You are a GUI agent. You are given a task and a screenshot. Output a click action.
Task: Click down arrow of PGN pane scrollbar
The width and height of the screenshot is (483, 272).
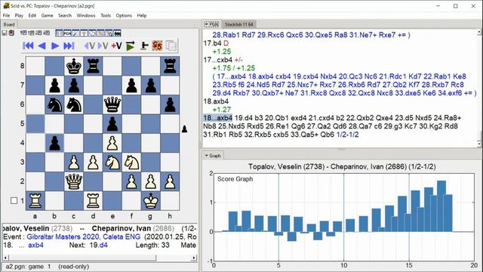pos(479,144)
